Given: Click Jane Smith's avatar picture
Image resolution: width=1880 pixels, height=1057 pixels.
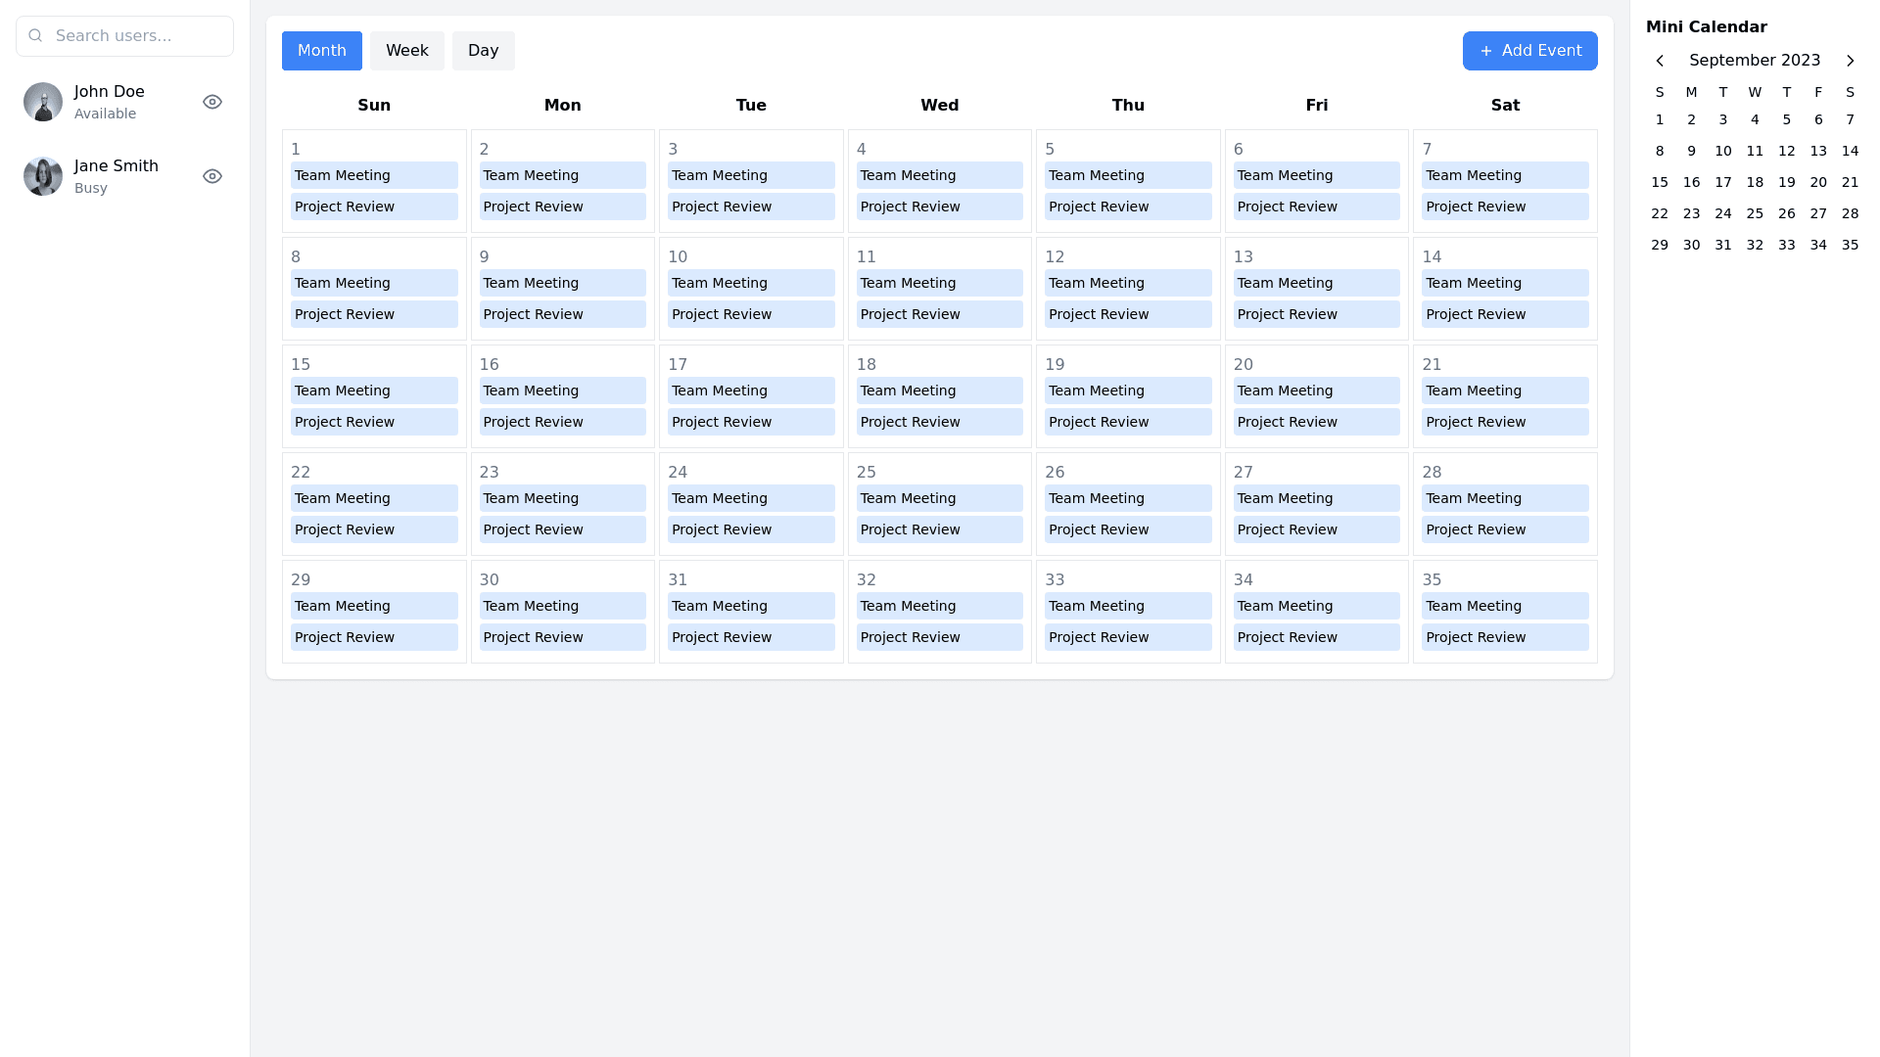Looking at the screenshot, I should click(43, 176).
